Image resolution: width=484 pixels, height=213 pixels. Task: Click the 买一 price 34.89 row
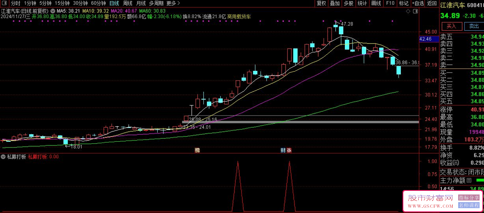462,73
